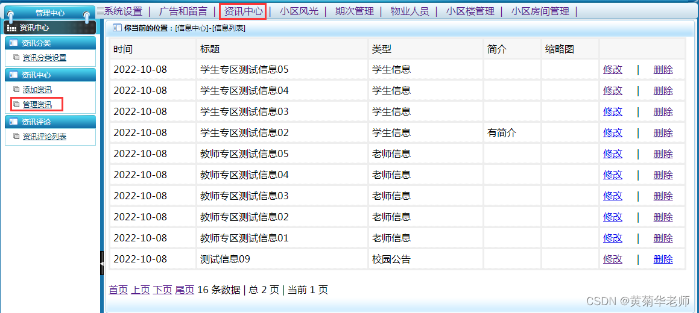
Task: Click the 管理中心 panel header
Action: point(49,13)
